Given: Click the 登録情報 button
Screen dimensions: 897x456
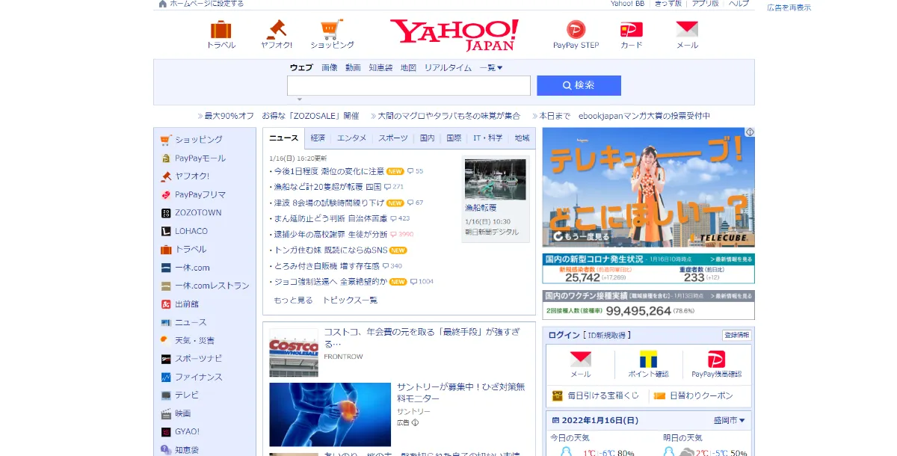Looking at the screenshot, I should [736, 335].
